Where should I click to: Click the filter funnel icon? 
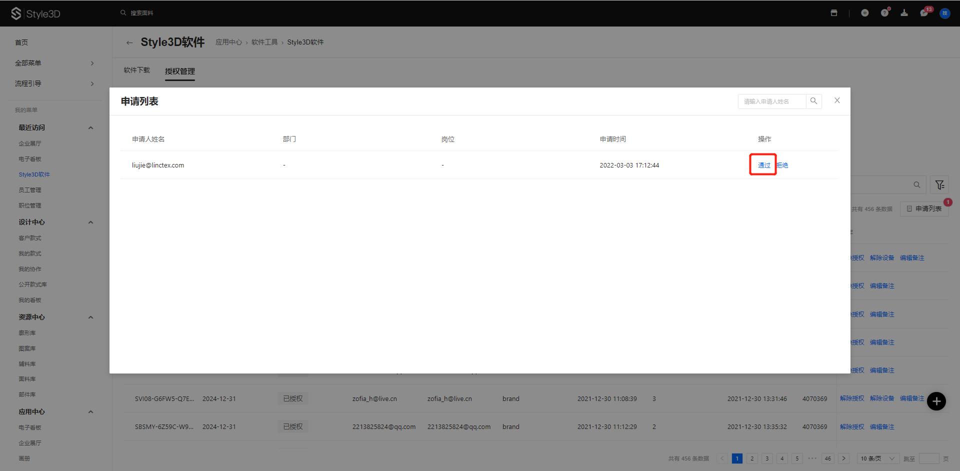click(x=939, y=185)
